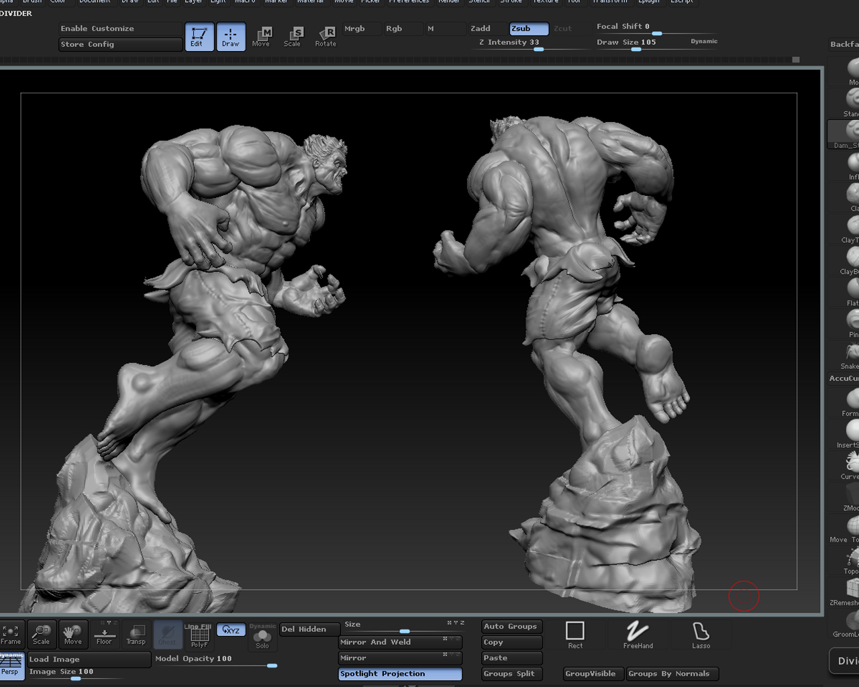Screen dimensions: 859x687
Task: Pick the ZRemesher guides brush
Action: (845, 591)
